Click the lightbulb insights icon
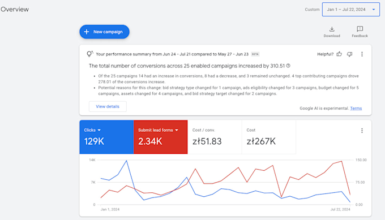Image resolution: width=385 pixels, height=220 pixels. pyautogui.click(x=90, y=54)
